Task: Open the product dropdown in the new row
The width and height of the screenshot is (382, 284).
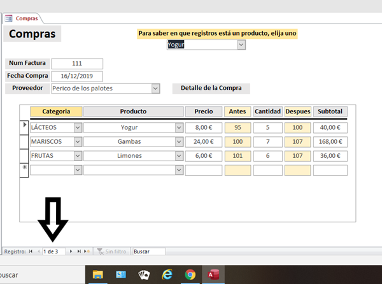Action: click(x=179, y=170)
